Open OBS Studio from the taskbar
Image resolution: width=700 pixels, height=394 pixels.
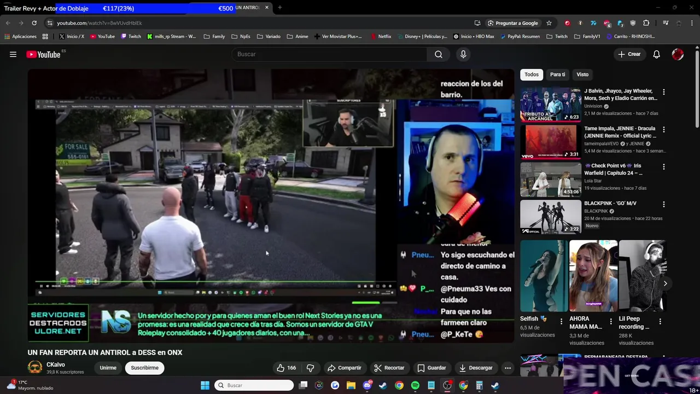447,385
